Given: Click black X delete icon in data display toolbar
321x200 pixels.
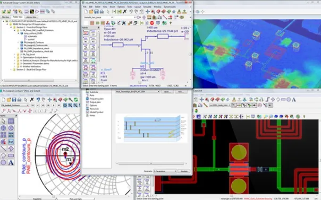Looking at the screenshot, I should tap(32, 100).
